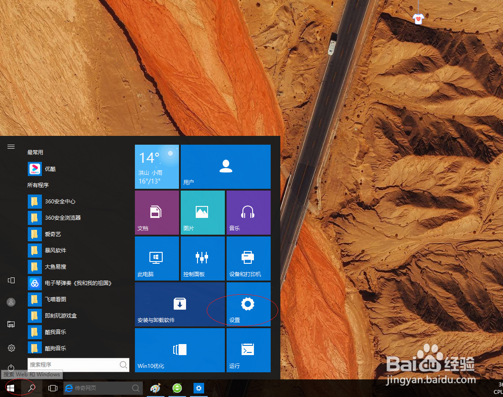Click the hamburger menu atop the Start sidebar
The width and height of the screenshot is (503, 397).
tap(11, 146)
